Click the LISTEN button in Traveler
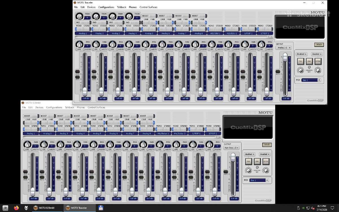339x212 pixels. tap(318, 61)
